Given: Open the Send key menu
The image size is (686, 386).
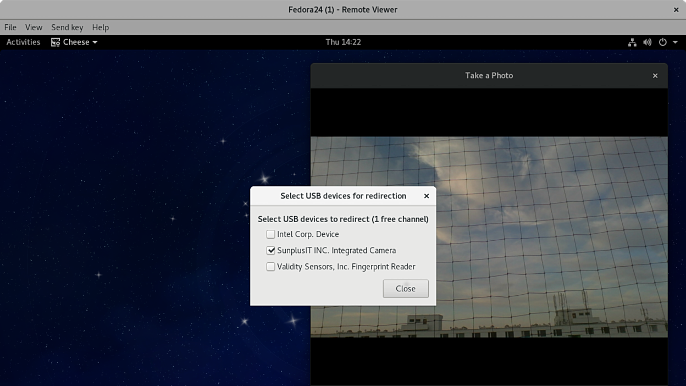Looking at the screenshot, I should [x=67, y=27].
